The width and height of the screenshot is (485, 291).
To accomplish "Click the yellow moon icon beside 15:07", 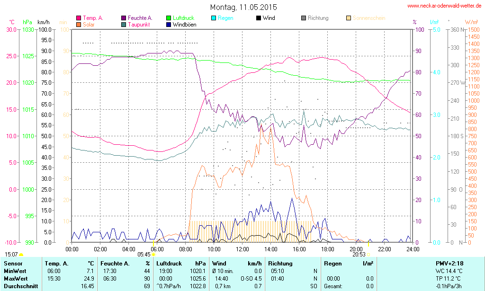I will (21, 255).
